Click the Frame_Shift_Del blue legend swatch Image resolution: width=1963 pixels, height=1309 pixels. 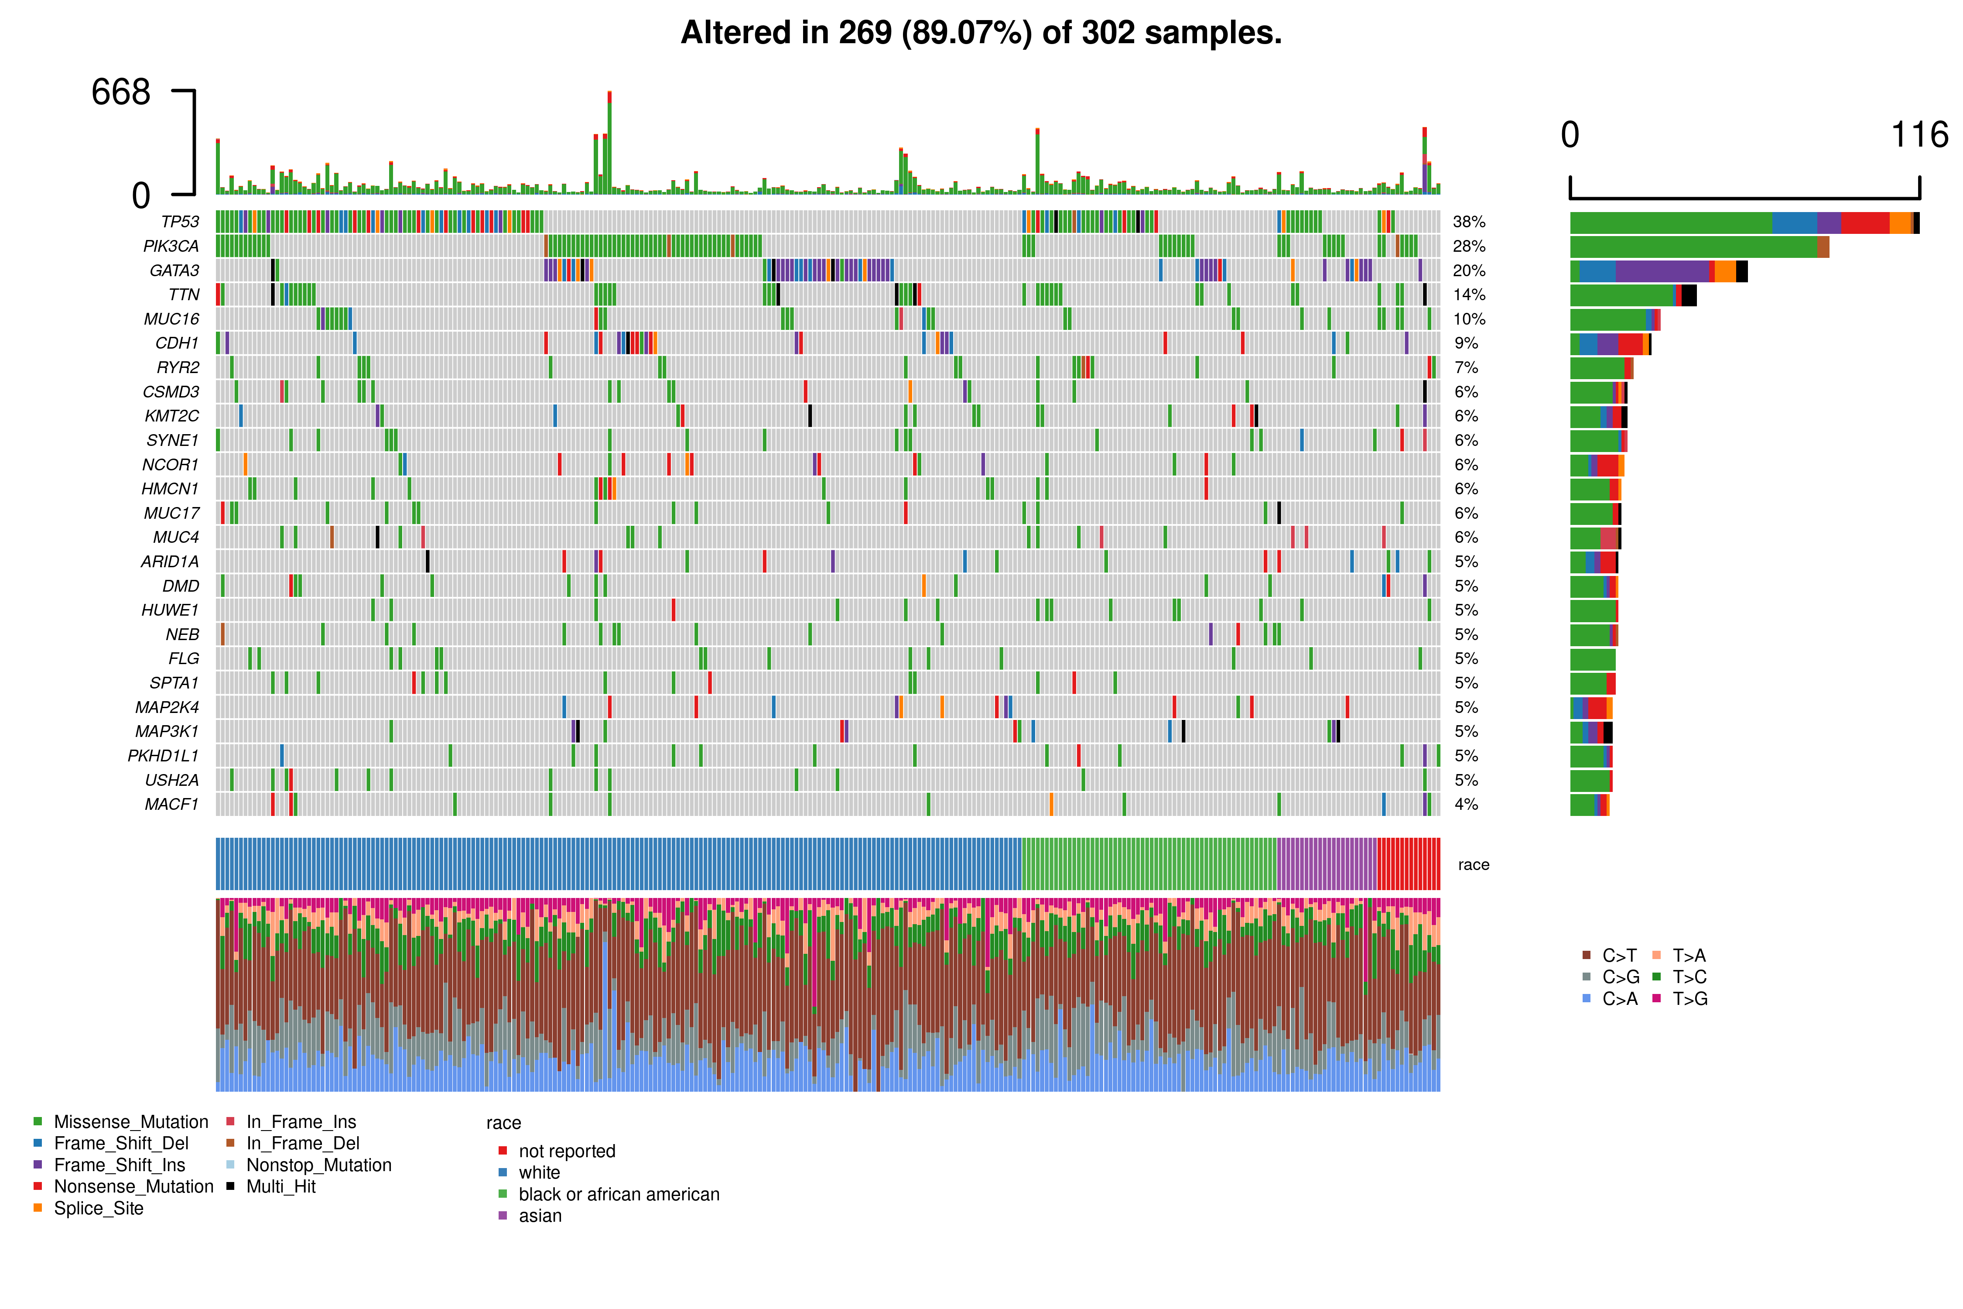[x=38, y=1142]
